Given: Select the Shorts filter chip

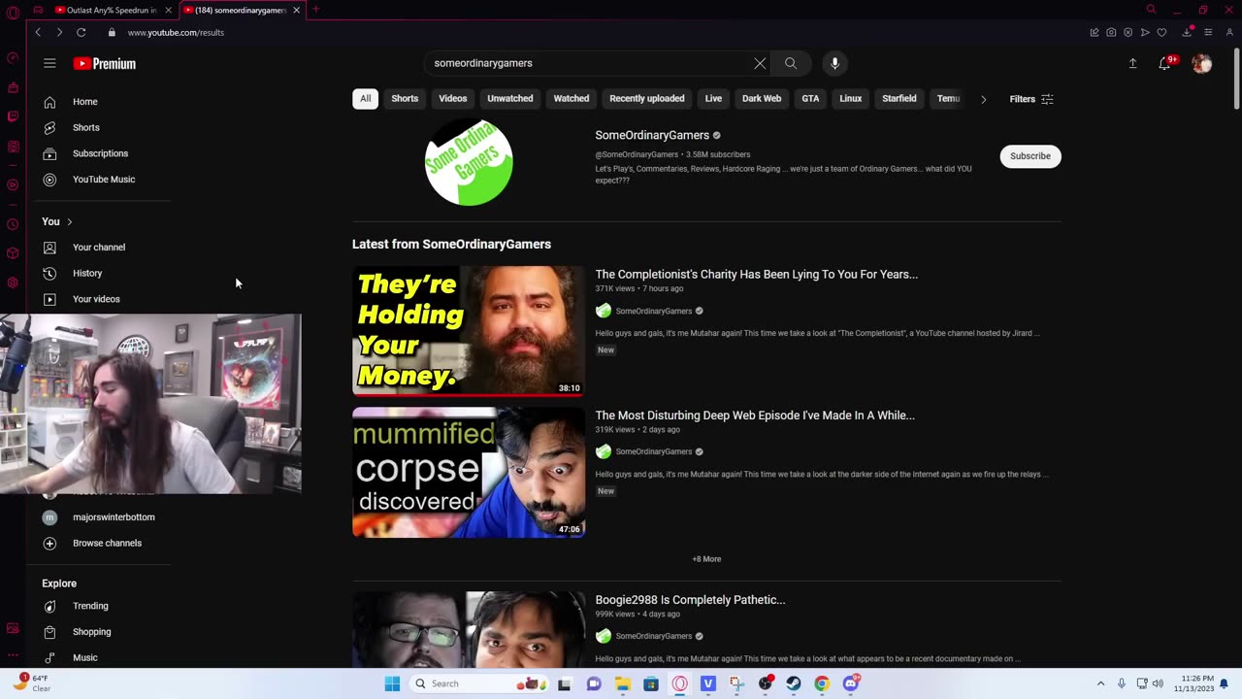Looking at the screenshot, I should (x=405, y=98).
